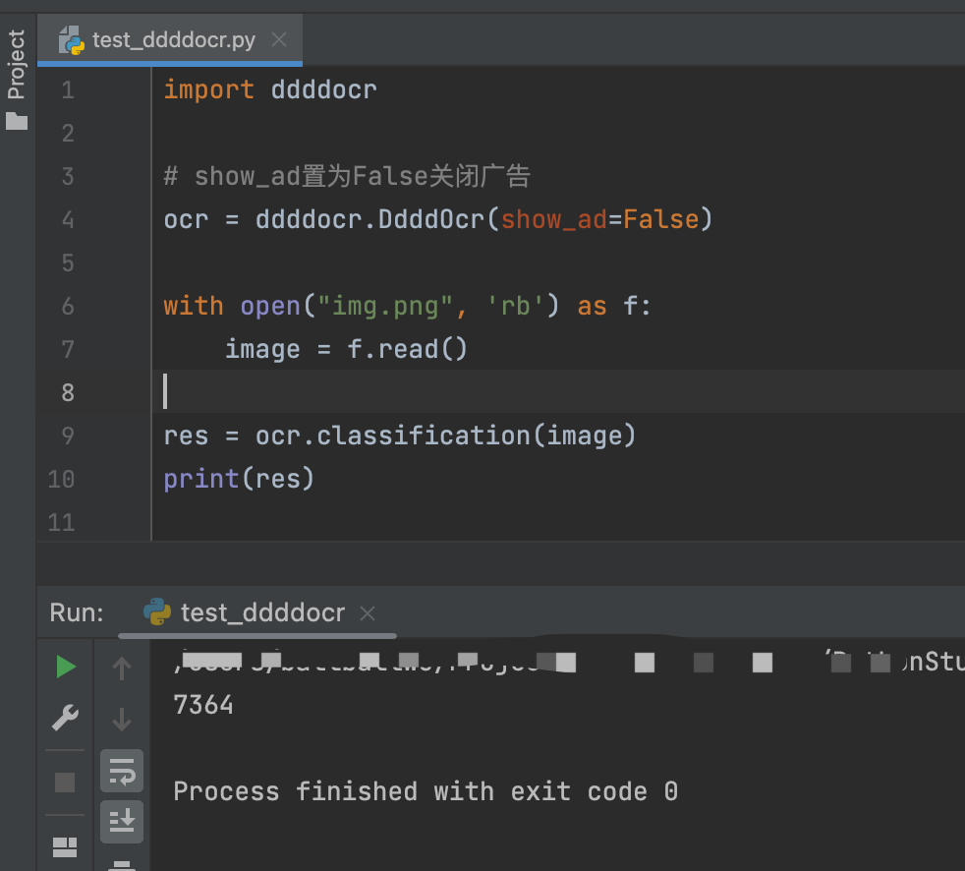Image resolution: width=965 pixels, height=871 pixels.
Task: Click 'DdddOcr' class name on line 4
Action: (431, 220)
